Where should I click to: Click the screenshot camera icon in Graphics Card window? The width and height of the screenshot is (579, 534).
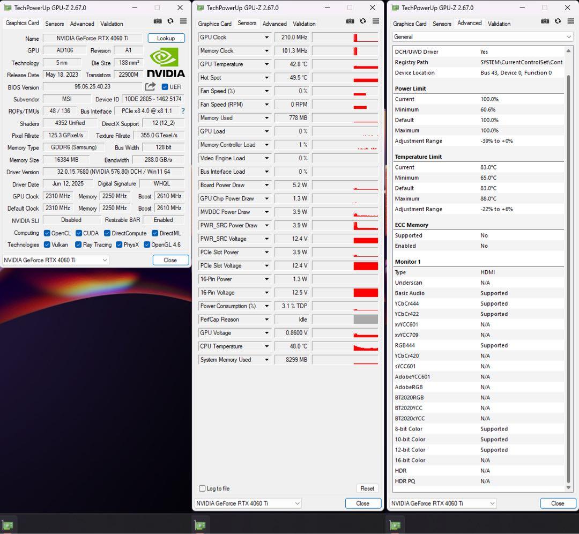158,21
